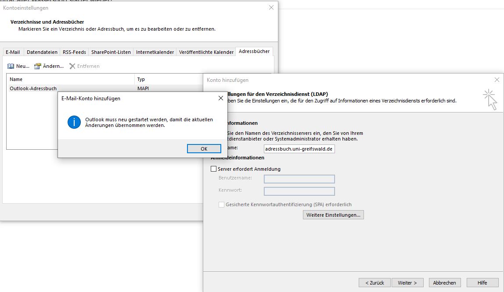Click the server name input field
The width and height of the screenshot is (504, 292).
(x=299, y=149)
